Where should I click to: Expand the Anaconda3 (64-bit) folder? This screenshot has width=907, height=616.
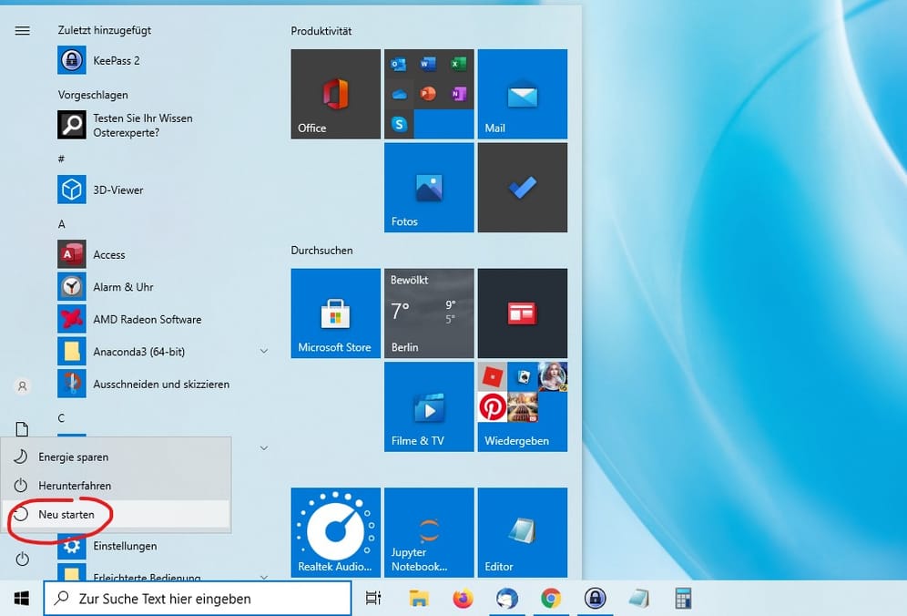coord(264,352)
